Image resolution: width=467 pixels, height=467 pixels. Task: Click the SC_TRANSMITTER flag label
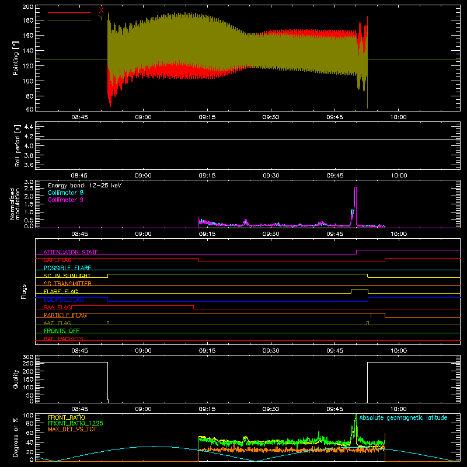(x=68, y=284)
